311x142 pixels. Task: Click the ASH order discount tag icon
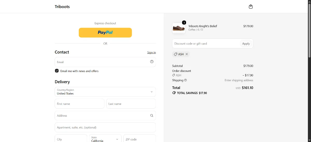click(174, 75)
